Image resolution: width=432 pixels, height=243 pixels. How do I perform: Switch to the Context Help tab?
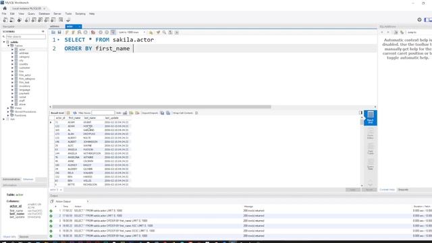pyautogui.click(x=387, y=190)
